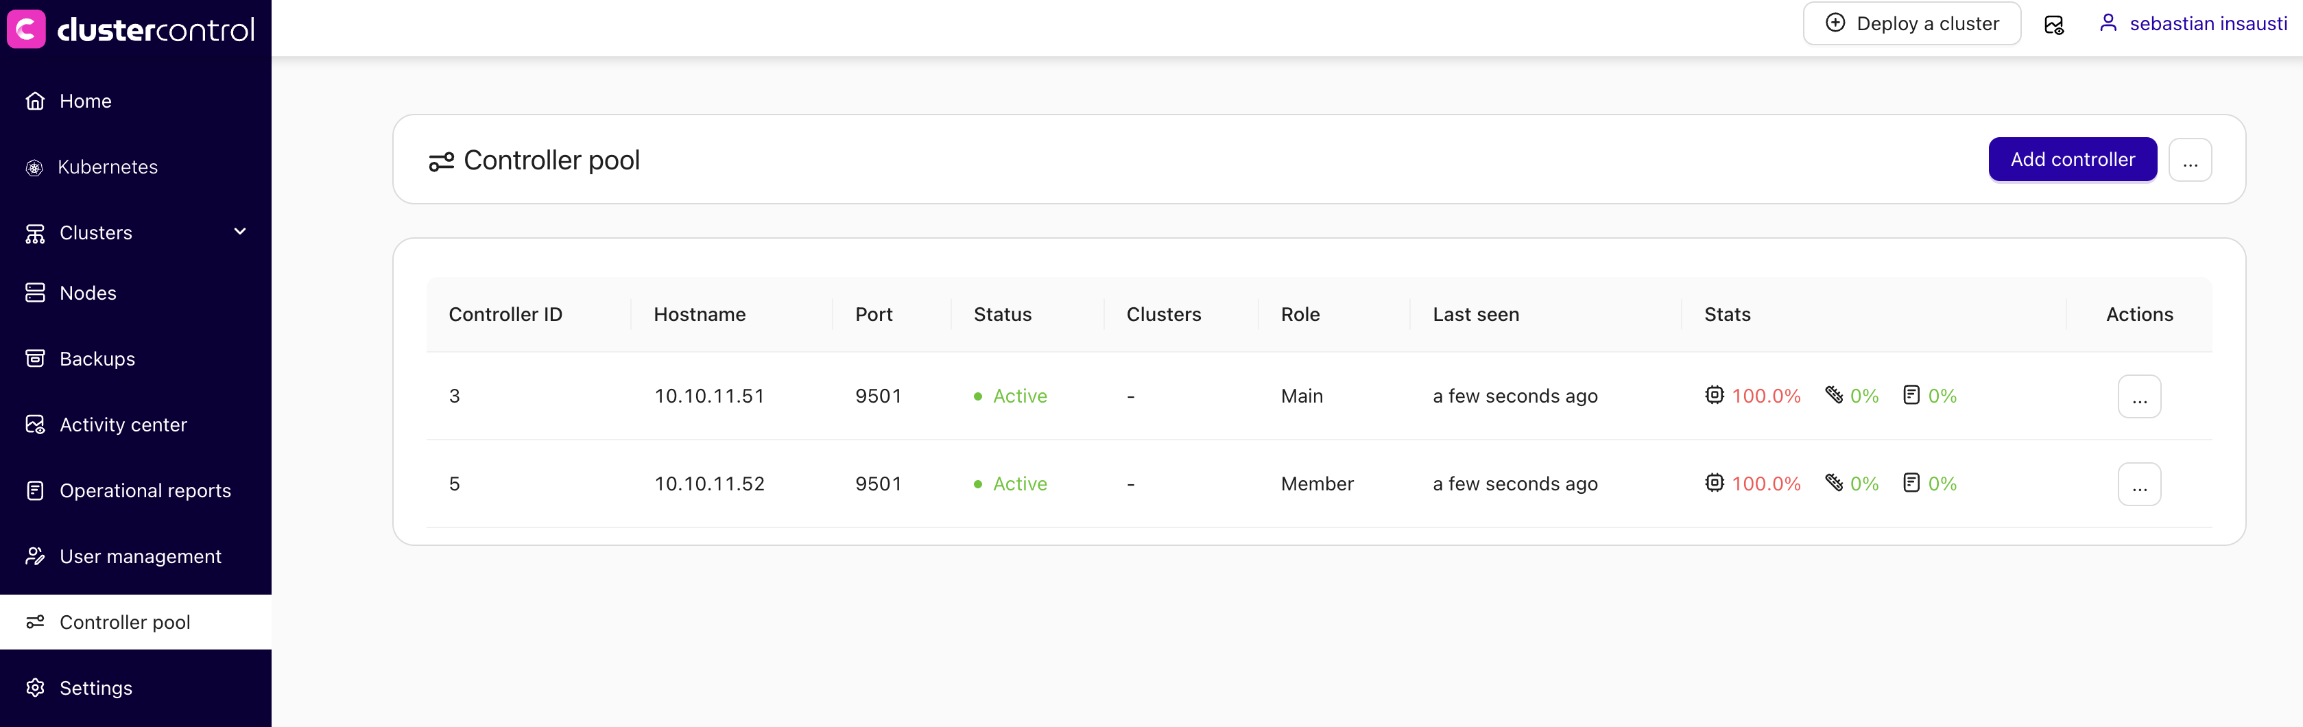Open the Controller pool options menu
The image size is (2303, 727).
point(2191,159)
